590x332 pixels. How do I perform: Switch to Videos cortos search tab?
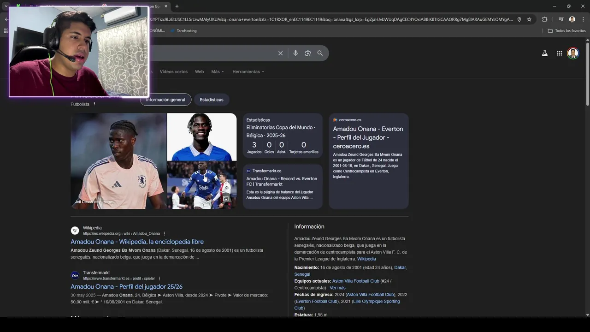point(174,71)
